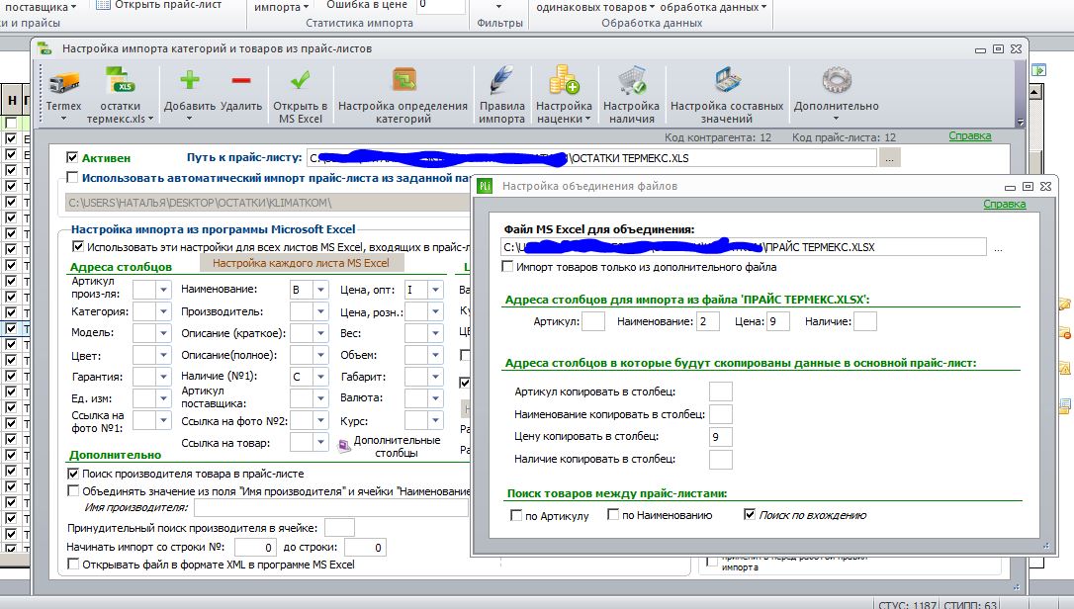Click Начинать импорт со строки № field

pos(255,548)
